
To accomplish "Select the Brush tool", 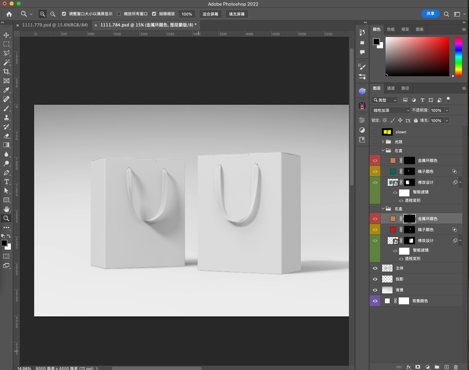I will click(x=6, y=109).
